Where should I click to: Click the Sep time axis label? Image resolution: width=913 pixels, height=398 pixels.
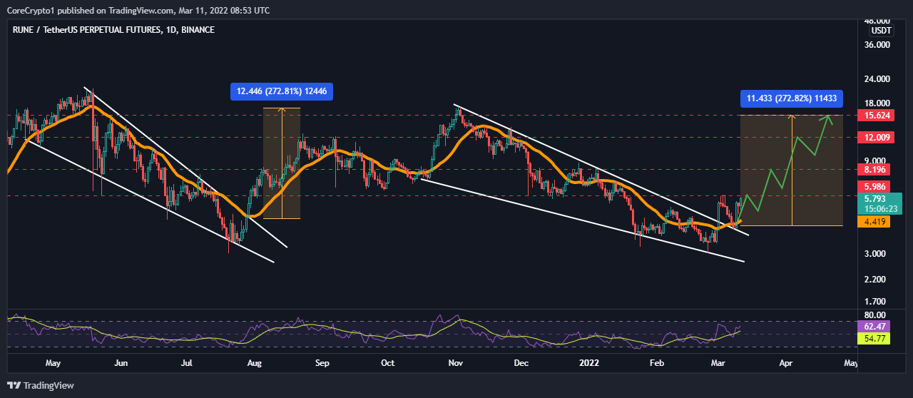point(322,363)
